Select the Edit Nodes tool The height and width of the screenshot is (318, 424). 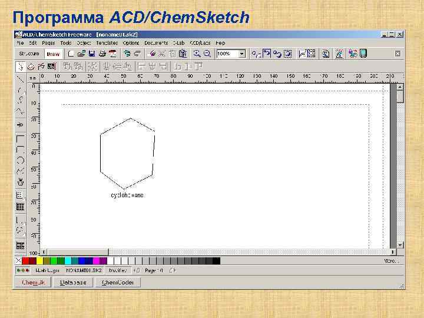coord(41,67)
